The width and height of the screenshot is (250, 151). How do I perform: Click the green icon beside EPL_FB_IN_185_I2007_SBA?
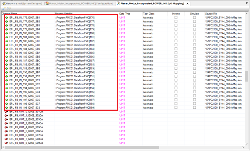click(x=6, y=53)
